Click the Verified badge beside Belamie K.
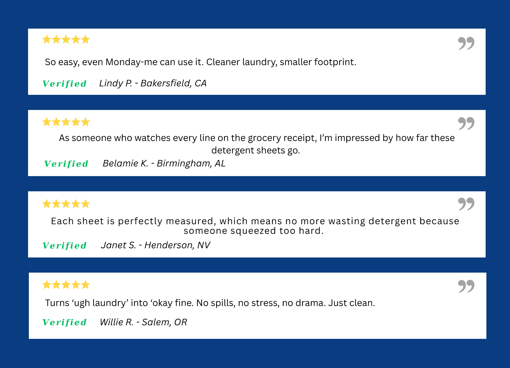Screen dimensions: 510x368 click(x=66, y=164)
